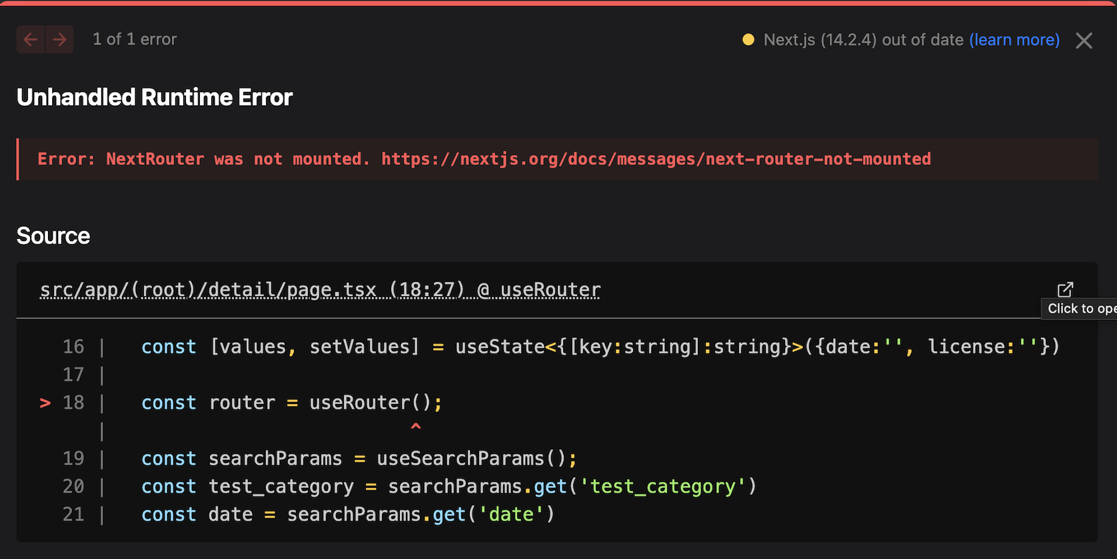
Task: Click line 20 with searchParams.get('test_category')
Action: pyautogui.click(x=449, y=486)
